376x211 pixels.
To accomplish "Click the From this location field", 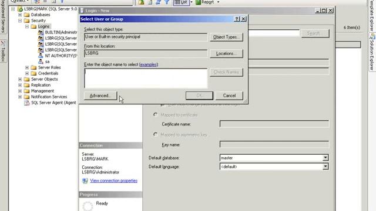I will click(146, 53).
